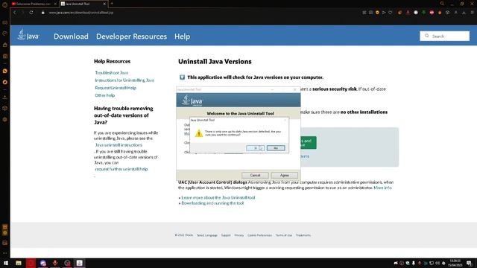The image size is (477, 268).
Task: Click the Java logo in site header
Action: coord(28,35)
